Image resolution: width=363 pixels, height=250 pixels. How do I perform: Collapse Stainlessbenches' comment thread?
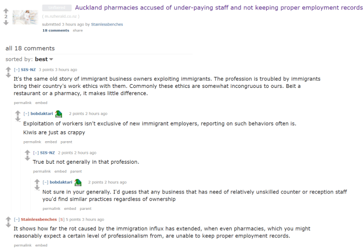(x=17, y=219)
